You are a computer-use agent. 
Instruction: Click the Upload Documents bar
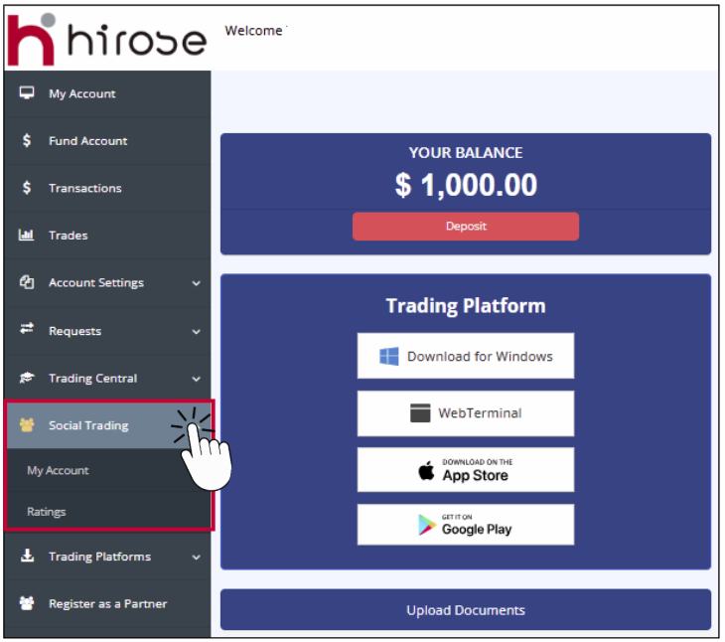[466, 610]
